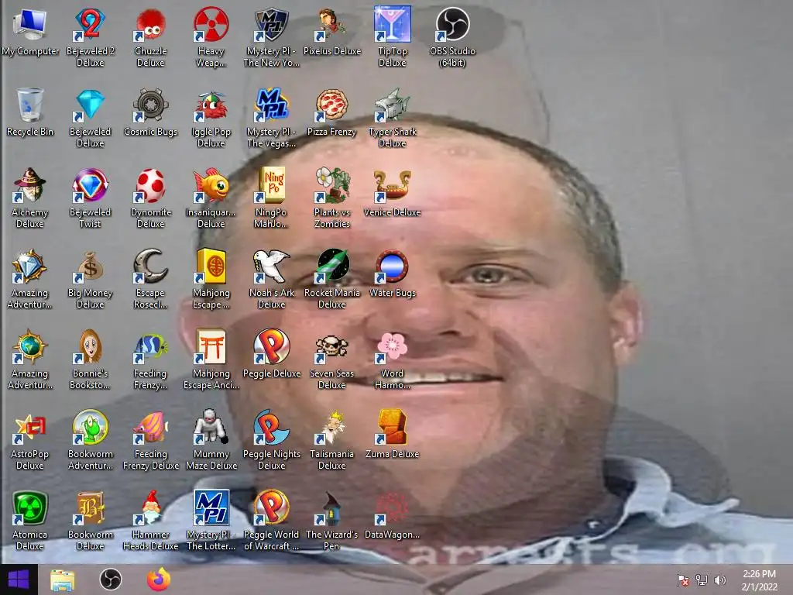Open Firefox from the taskbar
The image size is (793, 595).
point(158,580)
